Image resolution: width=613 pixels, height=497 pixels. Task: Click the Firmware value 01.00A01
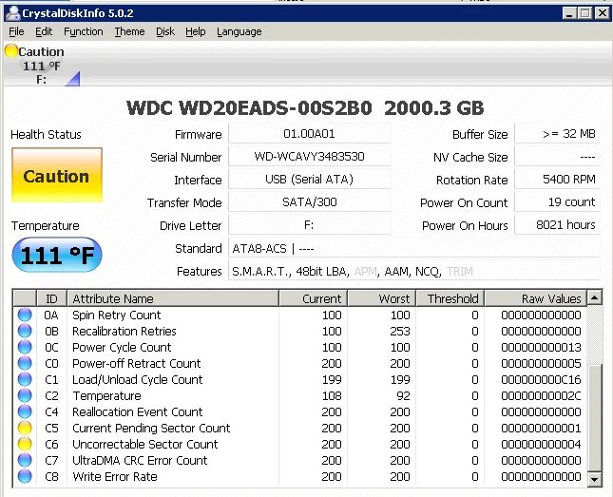[x=309, y=134]
